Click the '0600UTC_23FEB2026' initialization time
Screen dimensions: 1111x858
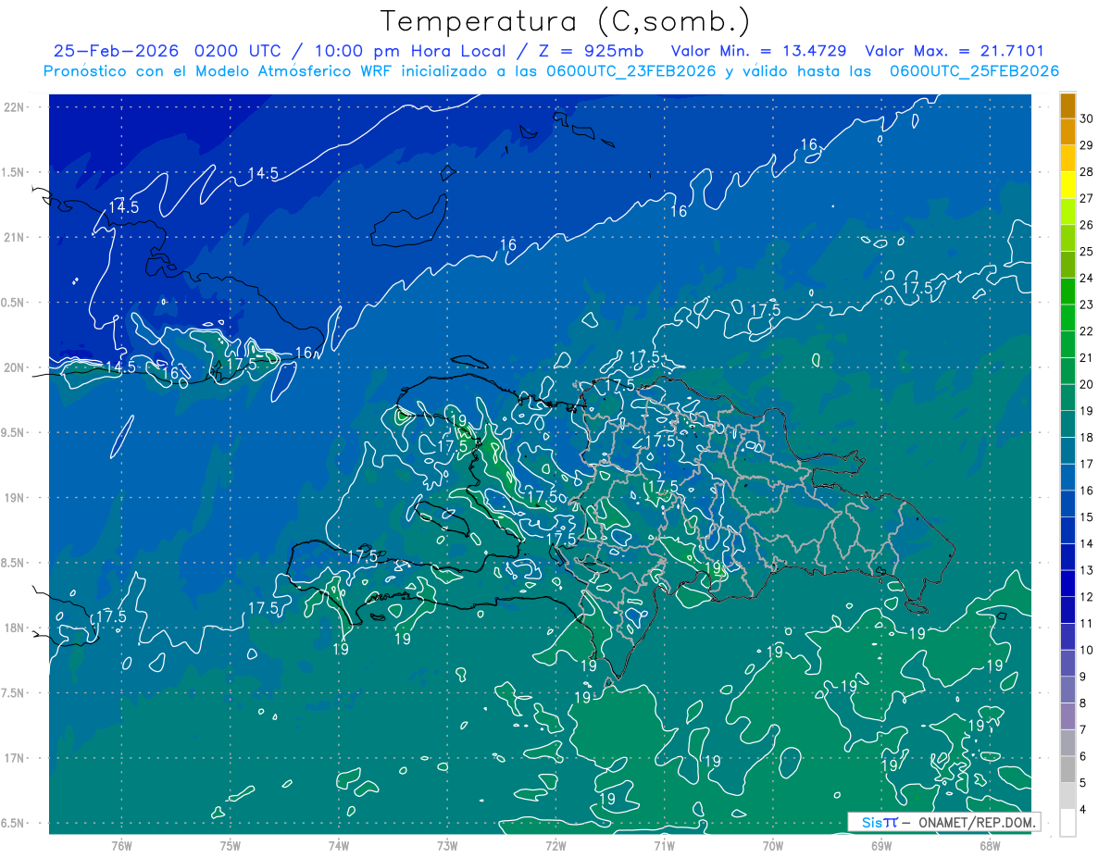pos(631,71)
